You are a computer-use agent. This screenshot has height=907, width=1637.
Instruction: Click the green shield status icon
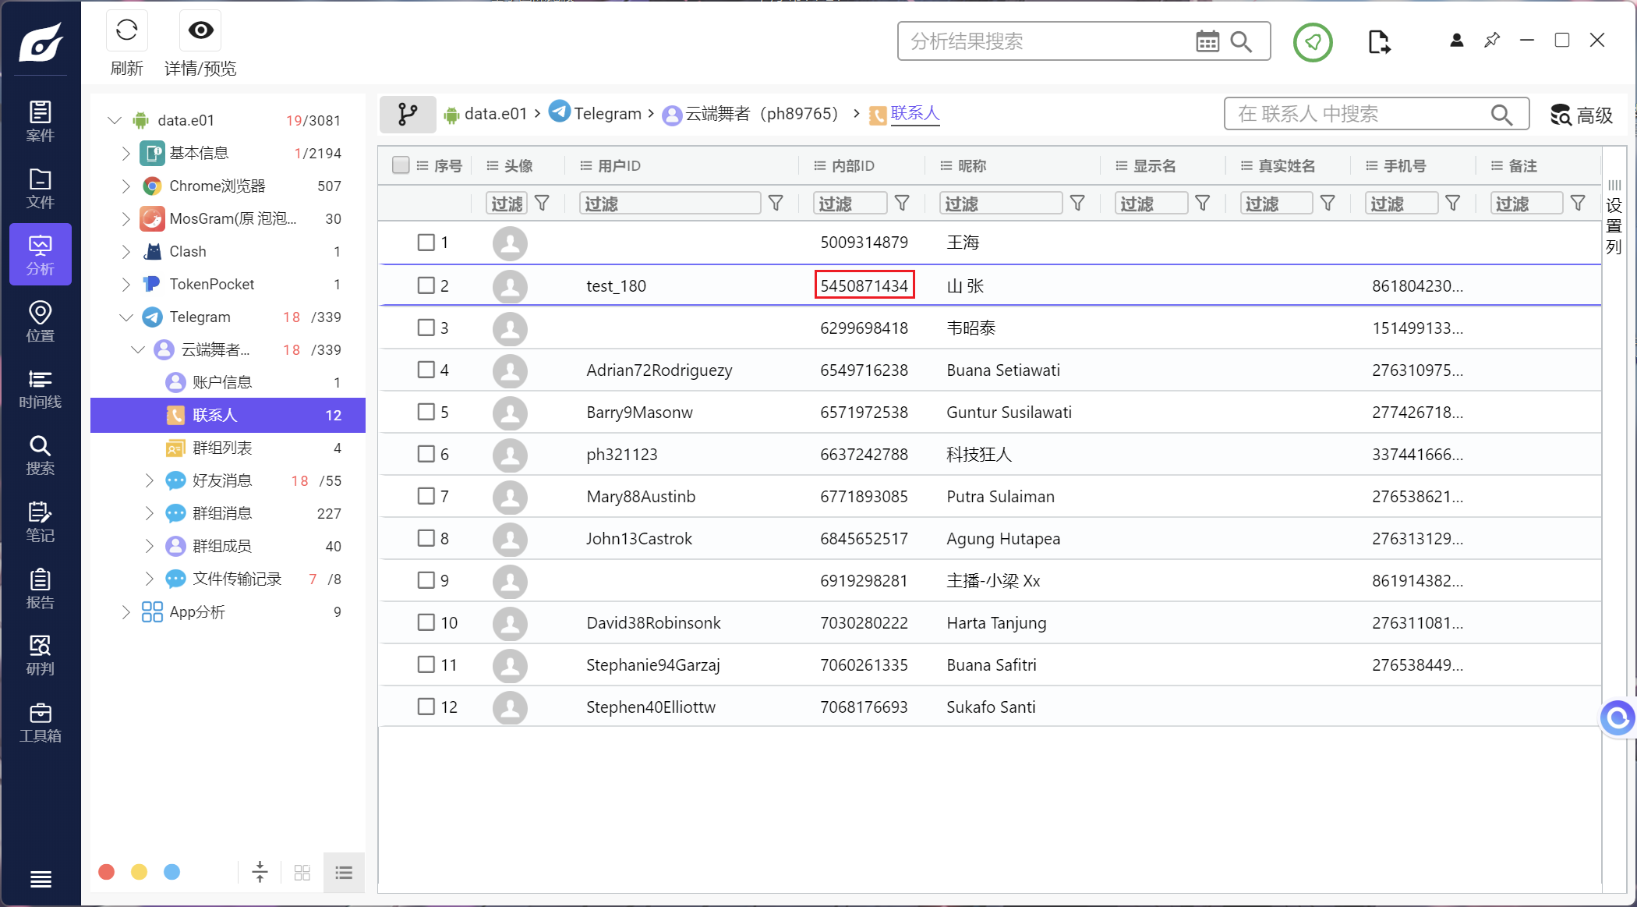coord(1313,41)
